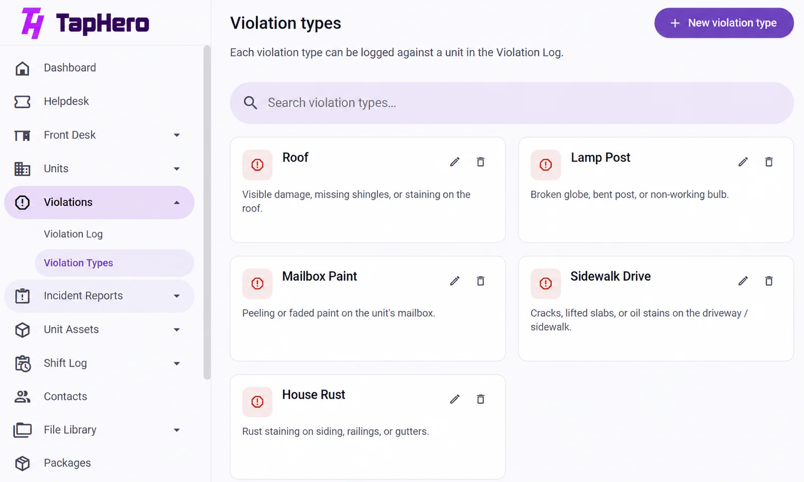Click the Sidewalk Drive card warning icon
The height and width of the screenshot is (482, 804).
coord(546,284)
